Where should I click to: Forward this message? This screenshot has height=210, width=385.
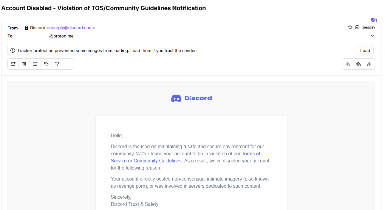[x=369, y=64]
